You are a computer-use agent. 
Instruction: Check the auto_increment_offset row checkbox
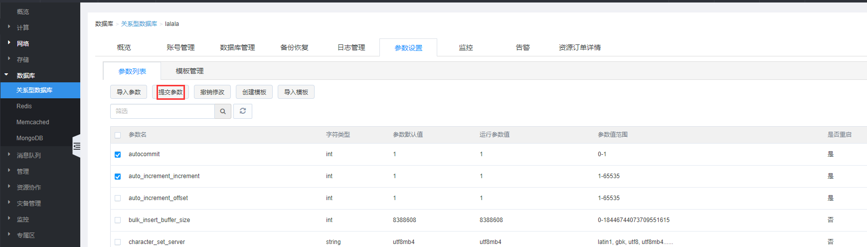[x=118, y=198]
